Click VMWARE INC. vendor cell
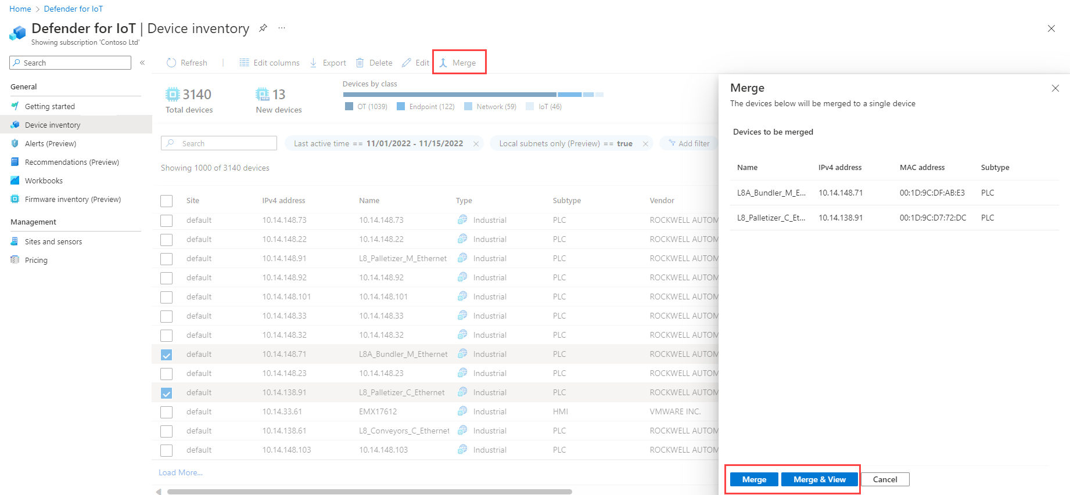The width and height of the screenshot is (1070, 495). pos(675,411)
